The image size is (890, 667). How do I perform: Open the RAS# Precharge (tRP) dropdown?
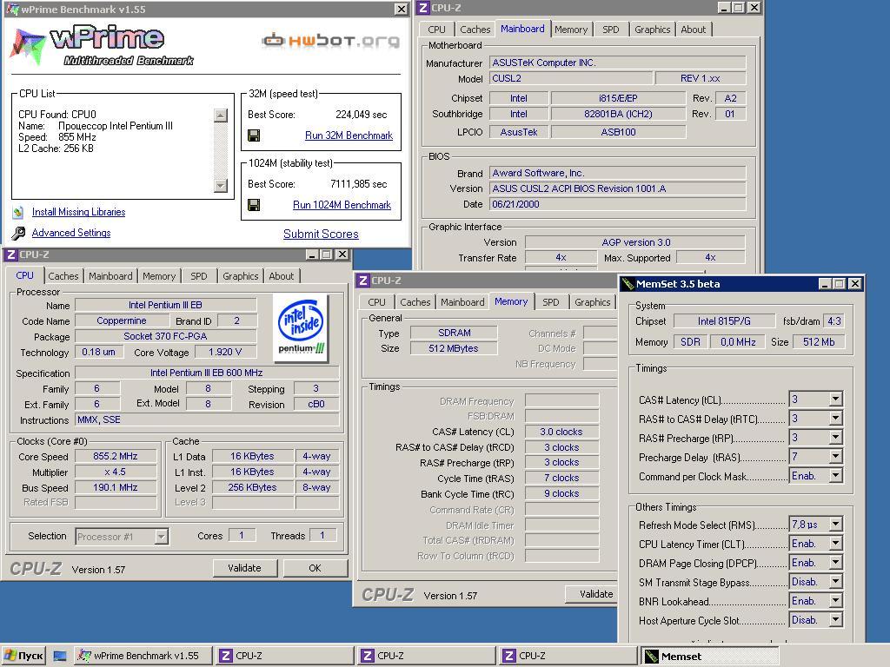coord(835,438)
